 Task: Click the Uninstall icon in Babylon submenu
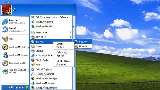point(76,46)
